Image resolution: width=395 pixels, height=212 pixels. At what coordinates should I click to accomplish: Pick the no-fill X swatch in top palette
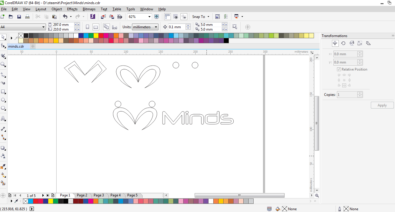click(21, 36)
